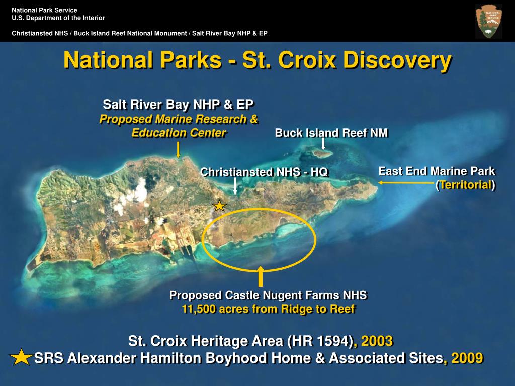Click the 'National Park Service' header text
The image size is (515, 386).
click(44, 10)
